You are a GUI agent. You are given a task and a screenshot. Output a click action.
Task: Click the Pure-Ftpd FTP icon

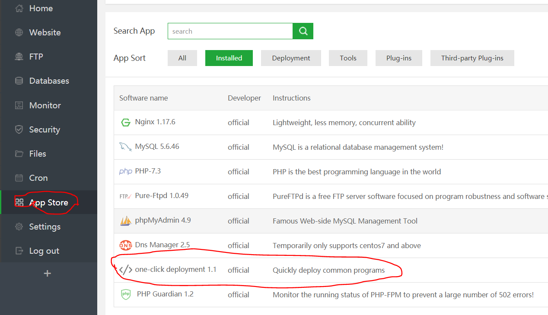click(125, 196)
